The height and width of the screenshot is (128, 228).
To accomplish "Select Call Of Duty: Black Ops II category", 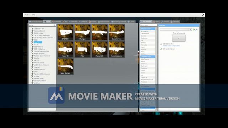I will coord(42,36).
